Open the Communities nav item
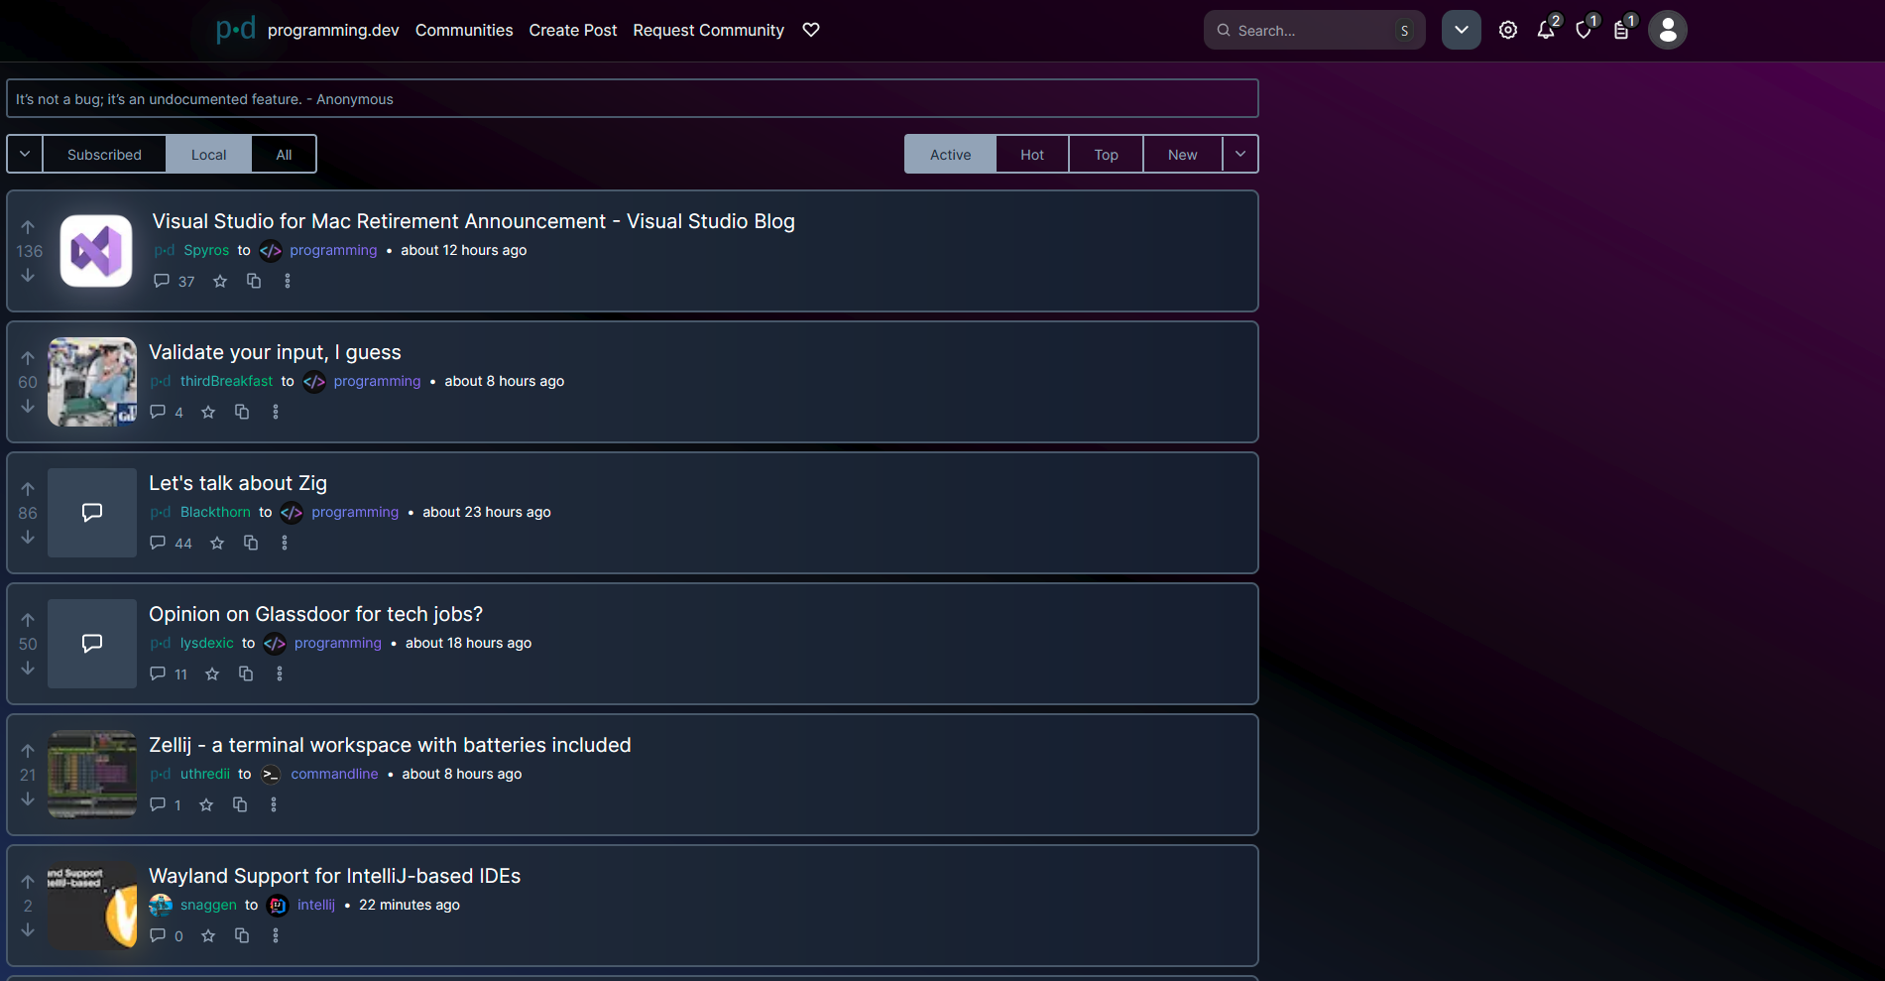Screen dimensions: 1885x981 point(464,31)
